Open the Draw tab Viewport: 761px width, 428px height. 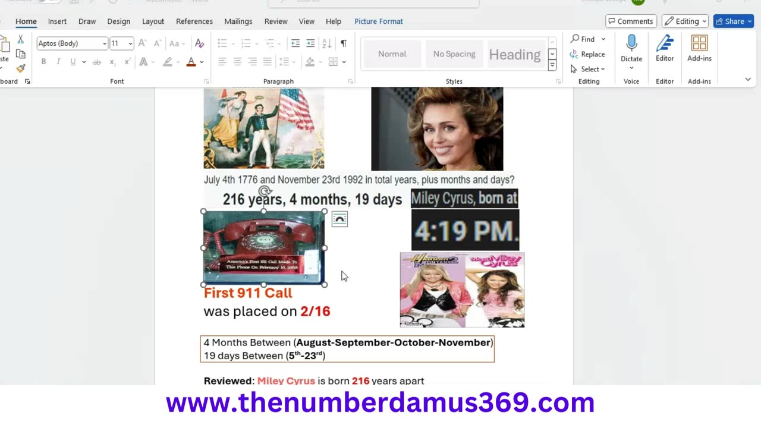(x=87, y=21)
